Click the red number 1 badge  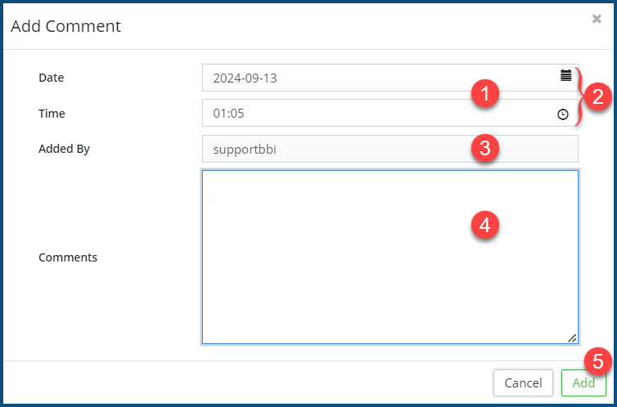click(x=485, y=94)
